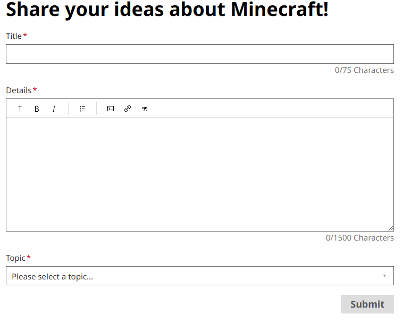The width and height of the screenshot is (403, 322).
Task: Toggle the heading text style (T) button
Action: coord(20,109)
